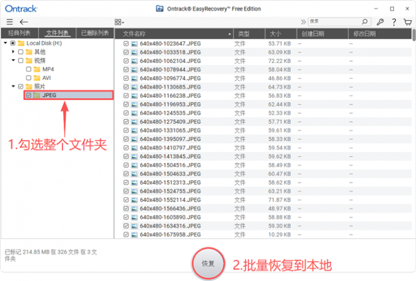Click the double chevron next to search
The width and height of the screenshot is (416, 281).
pyautogui.click(x=303, y=22)
